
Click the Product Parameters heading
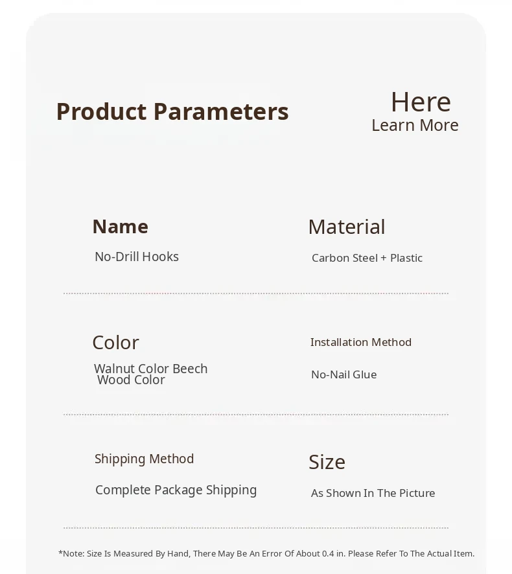172,111
